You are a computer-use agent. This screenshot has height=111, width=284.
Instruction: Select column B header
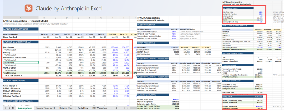(44, 18)
